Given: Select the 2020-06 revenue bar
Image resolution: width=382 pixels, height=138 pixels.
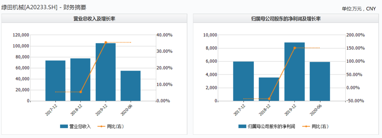Looking at the screenshot, I should tap(130, 86).
